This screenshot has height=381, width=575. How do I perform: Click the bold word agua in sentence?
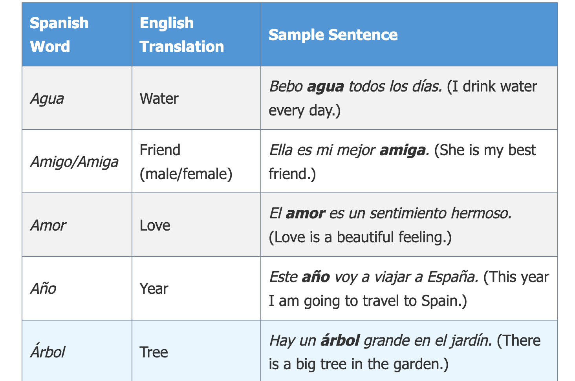point(326,87)
